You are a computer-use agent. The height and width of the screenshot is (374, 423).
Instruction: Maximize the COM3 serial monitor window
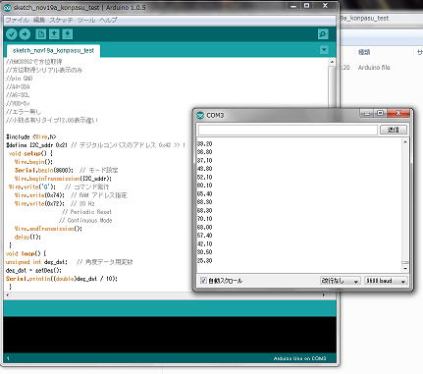coord(380,113)
